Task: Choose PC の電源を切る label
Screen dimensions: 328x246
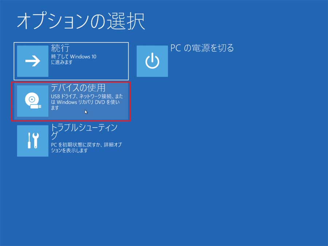Action: [202, 48]
